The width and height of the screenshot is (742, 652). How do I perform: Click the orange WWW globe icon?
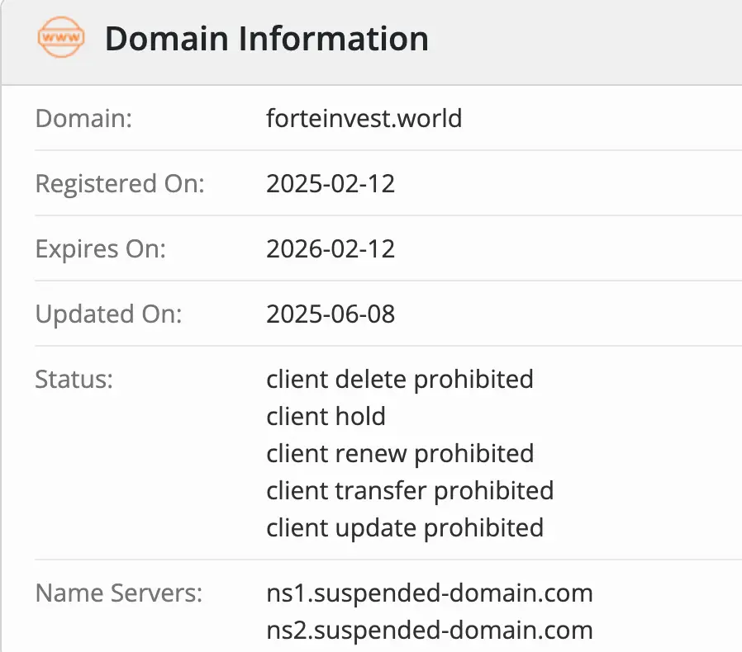(x=61, y=39)
